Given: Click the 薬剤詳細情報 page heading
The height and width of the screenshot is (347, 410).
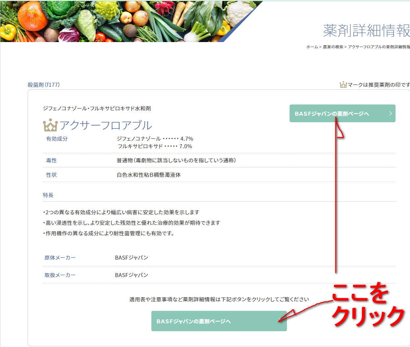Looking at the screenshot, I should pos(366,30).
